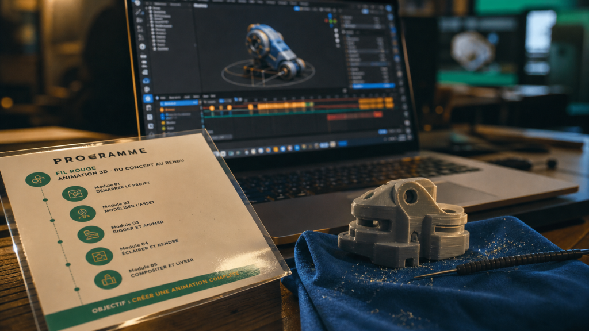
Task: Select the blue-highlighted track in the timeline list
Action: [x=179, y=103]
